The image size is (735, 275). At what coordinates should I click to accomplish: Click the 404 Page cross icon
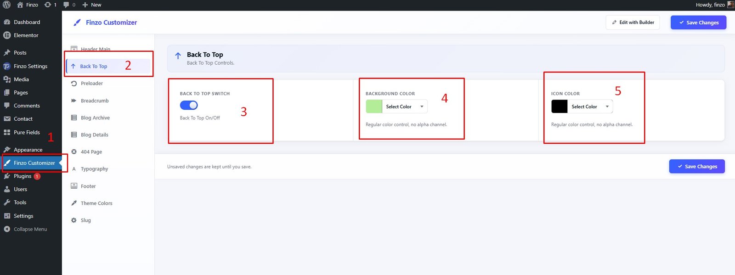(x=74, y=152)
